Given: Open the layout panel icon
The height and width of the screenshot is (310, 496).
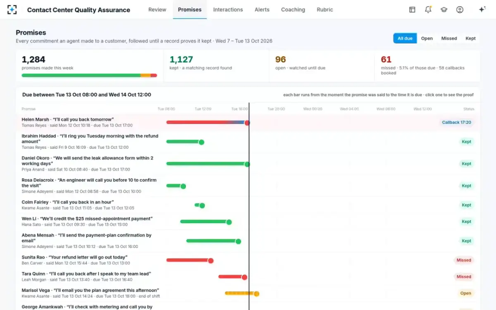Looking at the screenshot, I should pyautogui.click(x=412, y=10).
